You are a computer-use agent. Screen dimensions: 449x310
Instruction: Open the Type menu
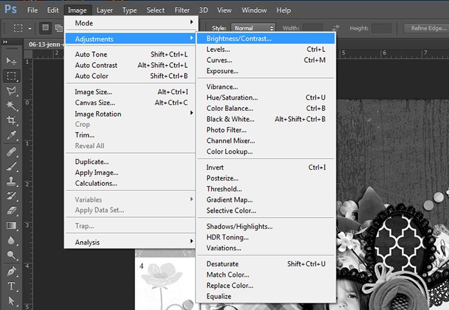click(x=130, y=10)
